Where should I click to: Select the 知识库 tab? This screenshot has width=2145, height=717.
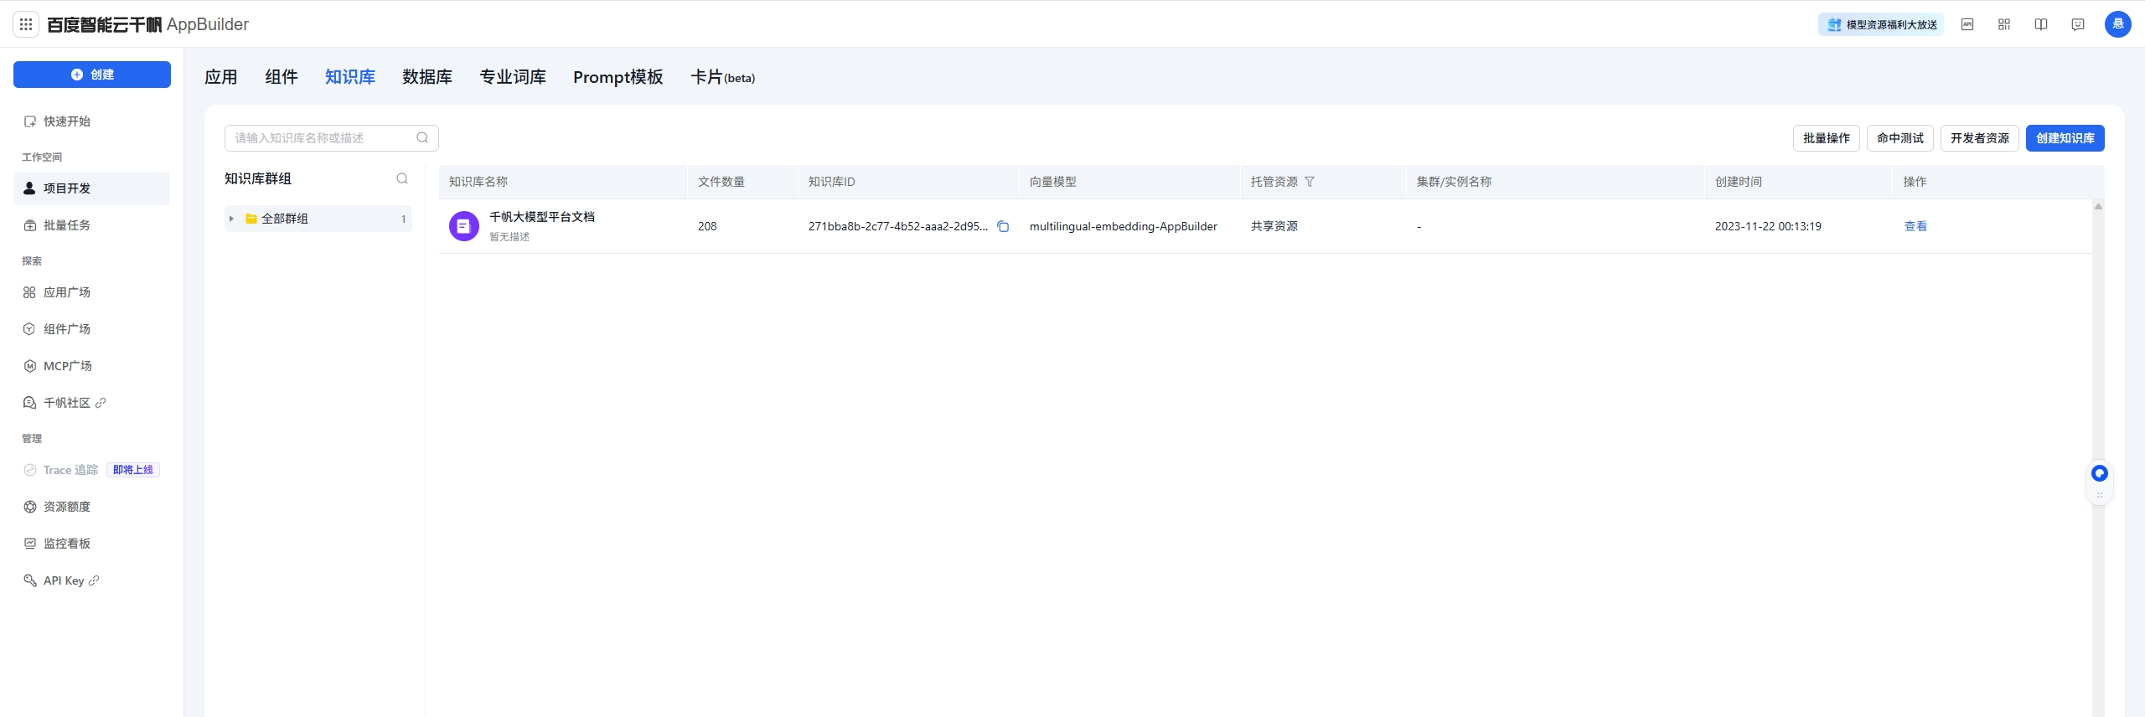click(x=350, y=77)
